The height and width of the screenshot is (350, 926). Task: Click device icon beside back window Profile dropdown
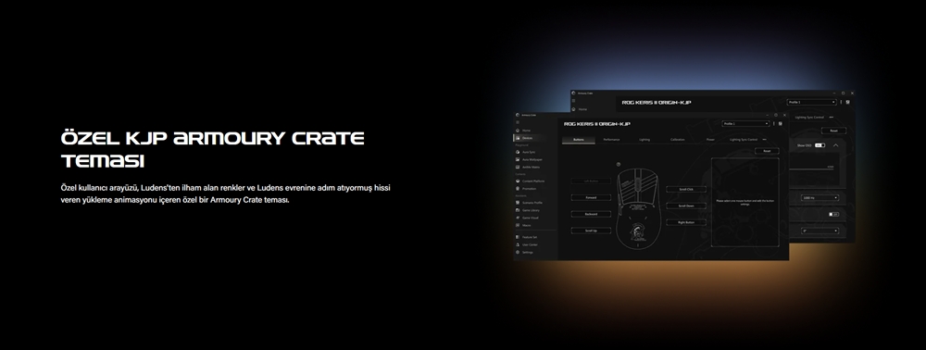847,102
